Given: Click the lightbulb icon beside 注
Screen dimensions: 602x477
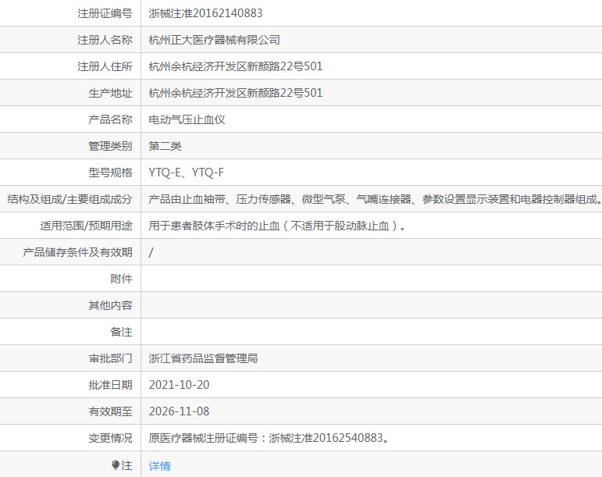Looking at the screenshot, I should [x=116, y=465].
